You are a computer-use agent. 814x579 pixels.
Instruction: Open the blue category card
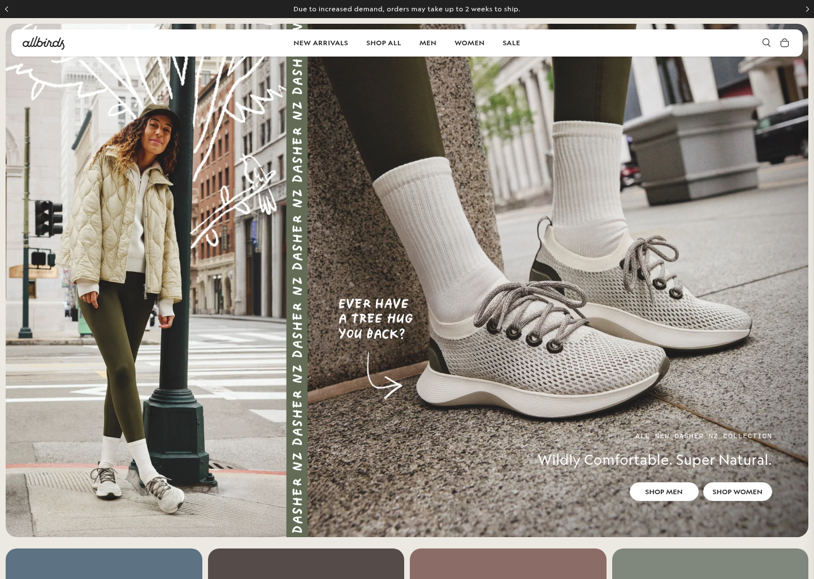[x=104, y=564]
